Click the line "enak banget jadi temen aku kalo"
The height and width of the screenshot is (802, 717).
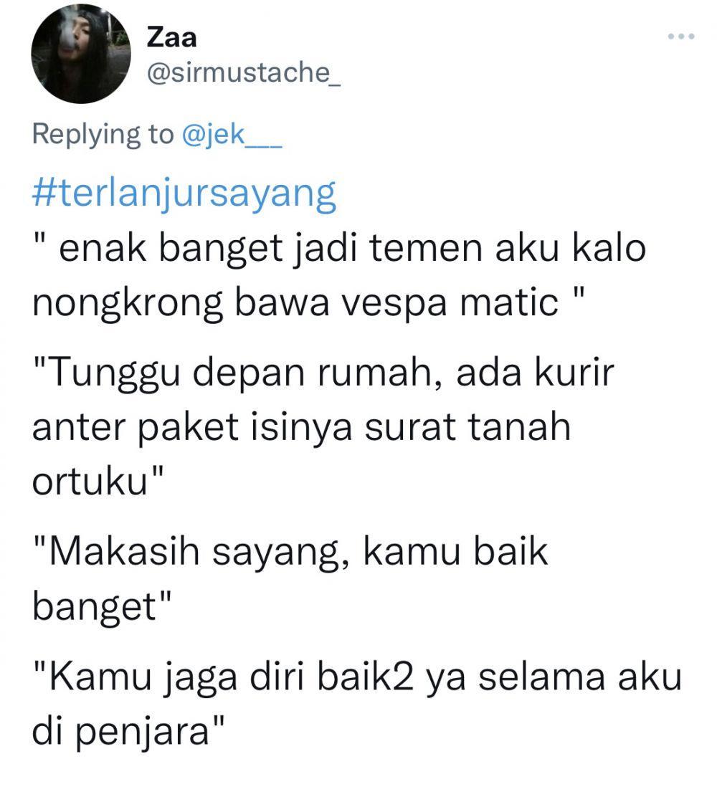340,249
